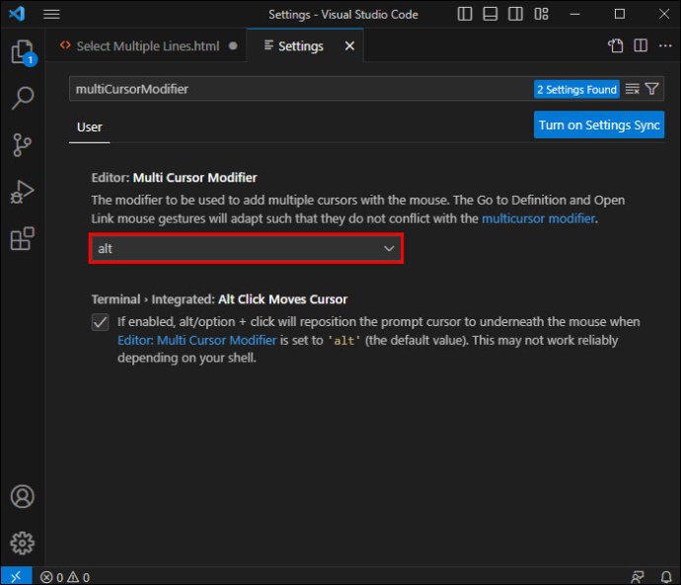Split the editor right

641,45
